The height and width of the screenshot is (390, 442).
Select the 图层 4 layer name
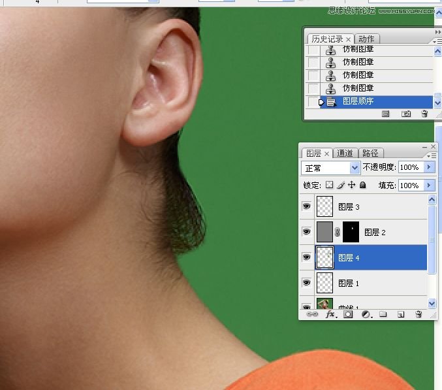pyautogui.click(x=349, y=258)
